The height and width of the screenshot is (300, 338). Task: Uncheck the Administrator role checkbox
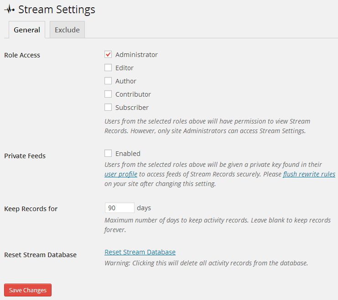[x=108, y=54]
